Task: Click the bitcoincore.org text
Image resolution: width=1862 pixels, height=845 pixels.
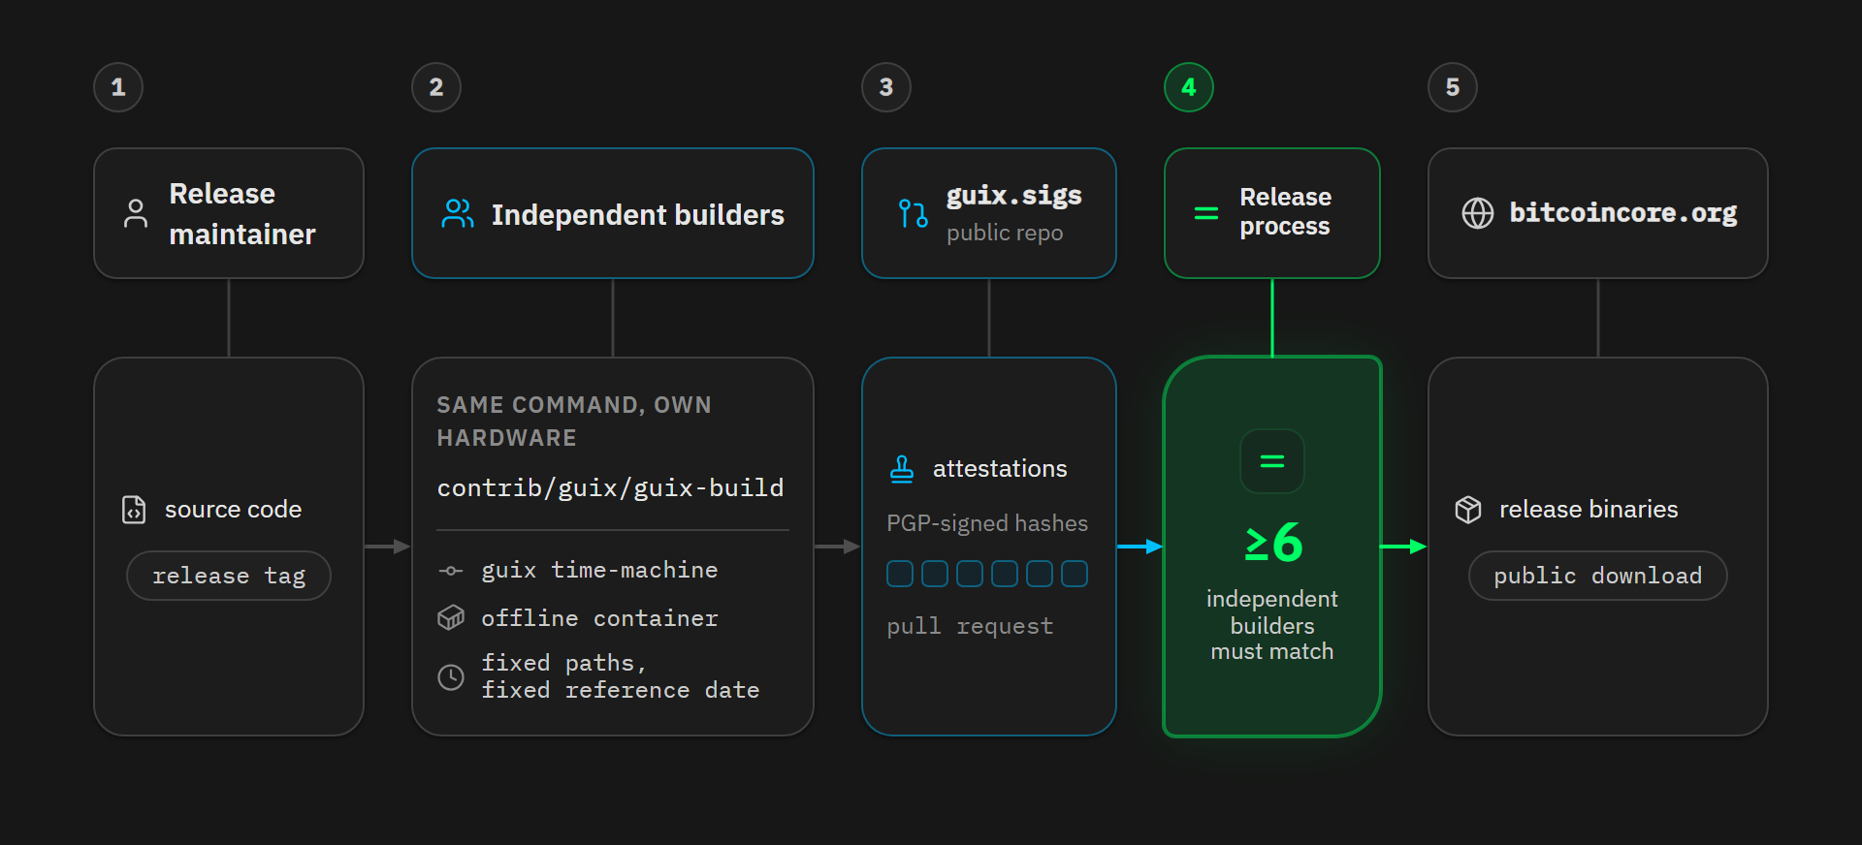Action: (1622, 213)
